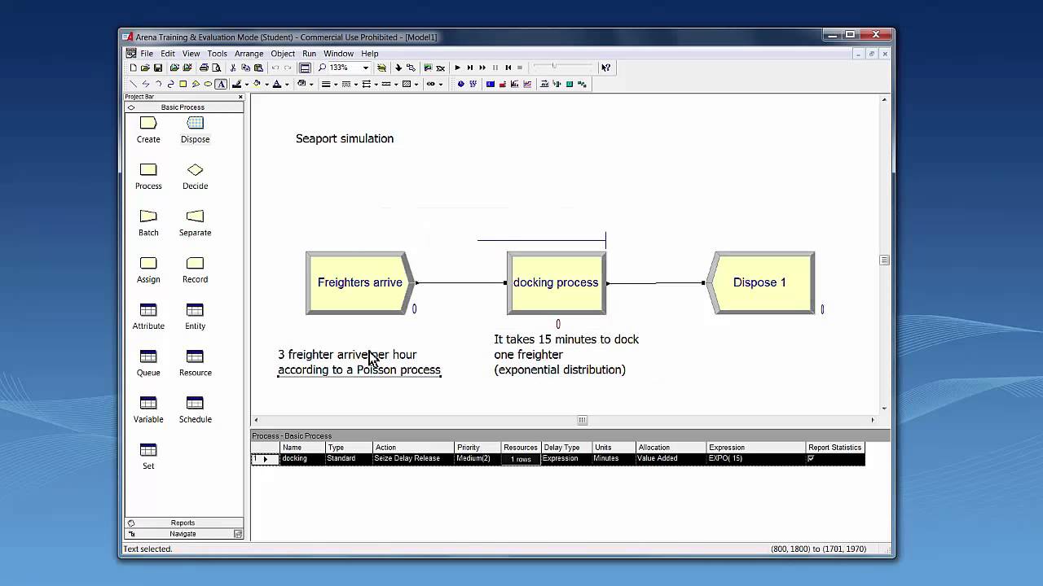
Task: Click the fill color paint bucket swatch
Action: [257, 84]
